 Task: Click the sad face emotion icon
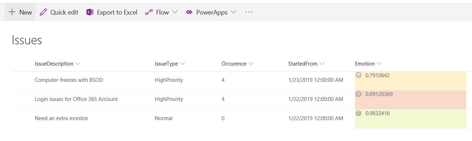pyautogui.click(x=359, y=94)
